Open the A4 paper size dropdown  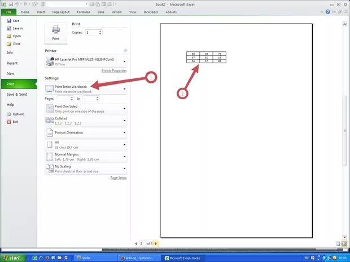[x=86, y=145]
